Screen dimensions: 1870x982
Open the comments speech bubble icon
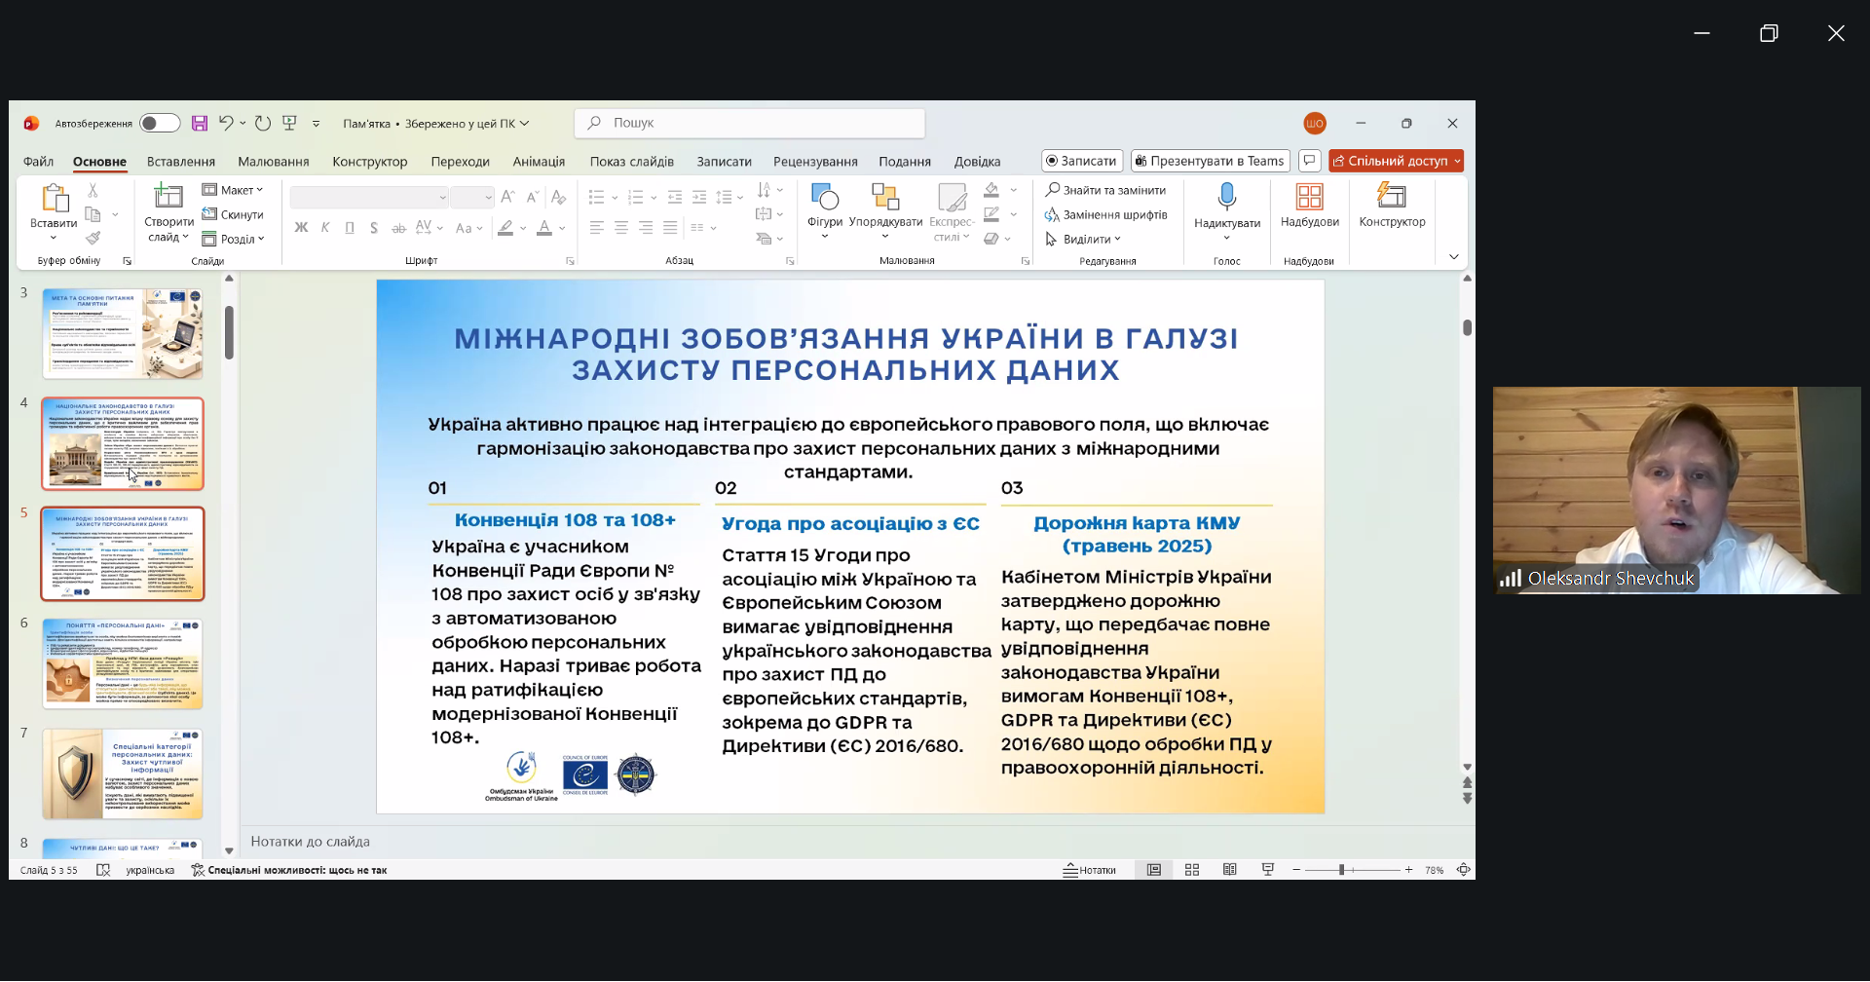1310,161
